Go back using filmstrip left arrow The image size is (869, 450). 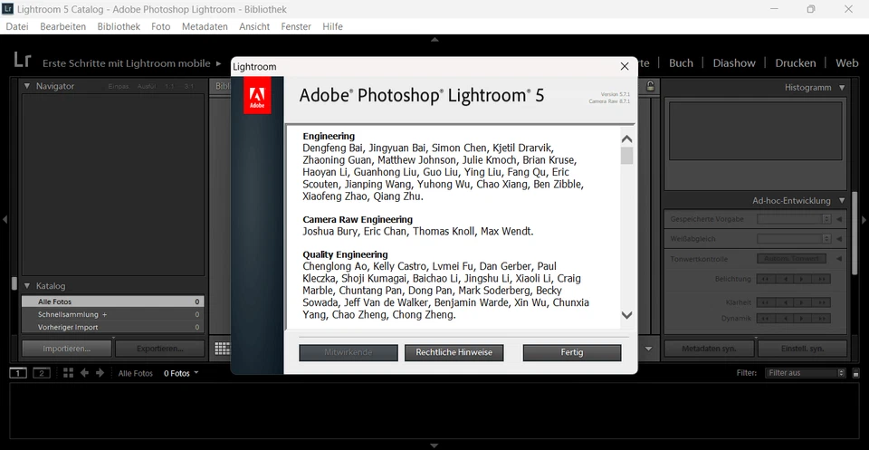[84, 373]
